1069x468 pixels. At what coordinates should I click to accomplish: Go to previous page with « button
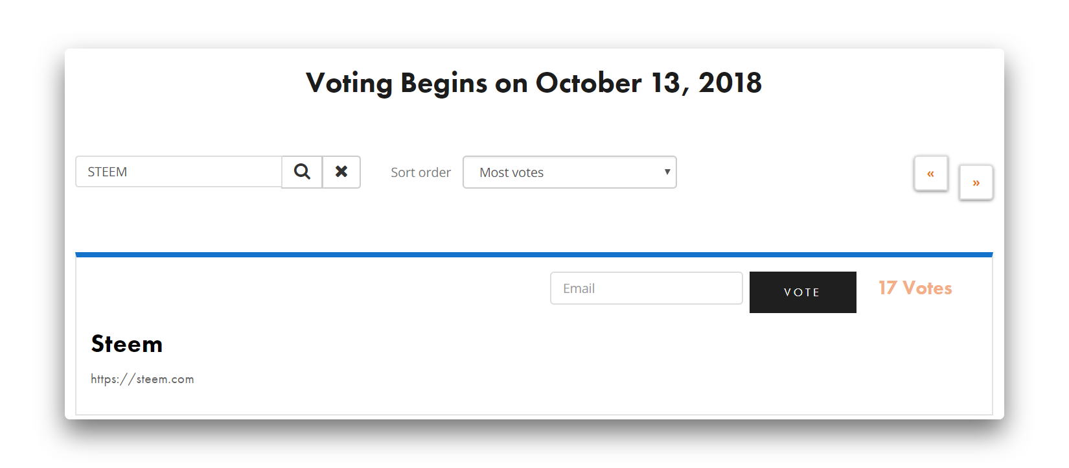pyautogui.click(x=931, y=173)
